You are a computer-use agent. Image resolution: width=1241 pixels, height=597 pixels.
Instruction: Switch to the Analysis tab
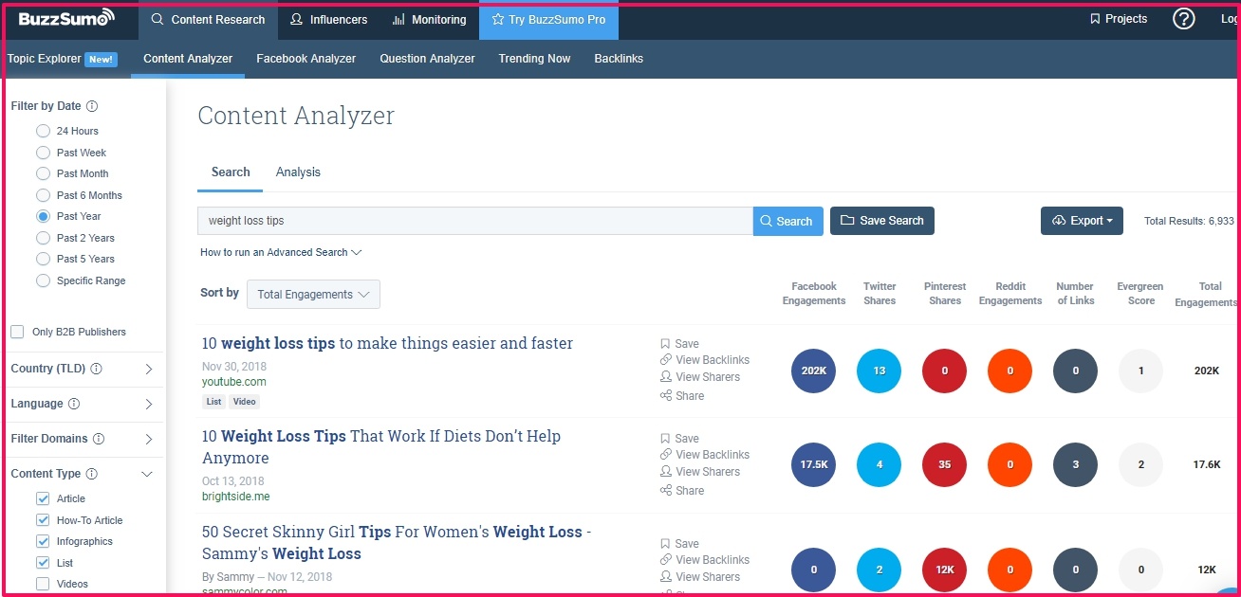pos(298,172)
